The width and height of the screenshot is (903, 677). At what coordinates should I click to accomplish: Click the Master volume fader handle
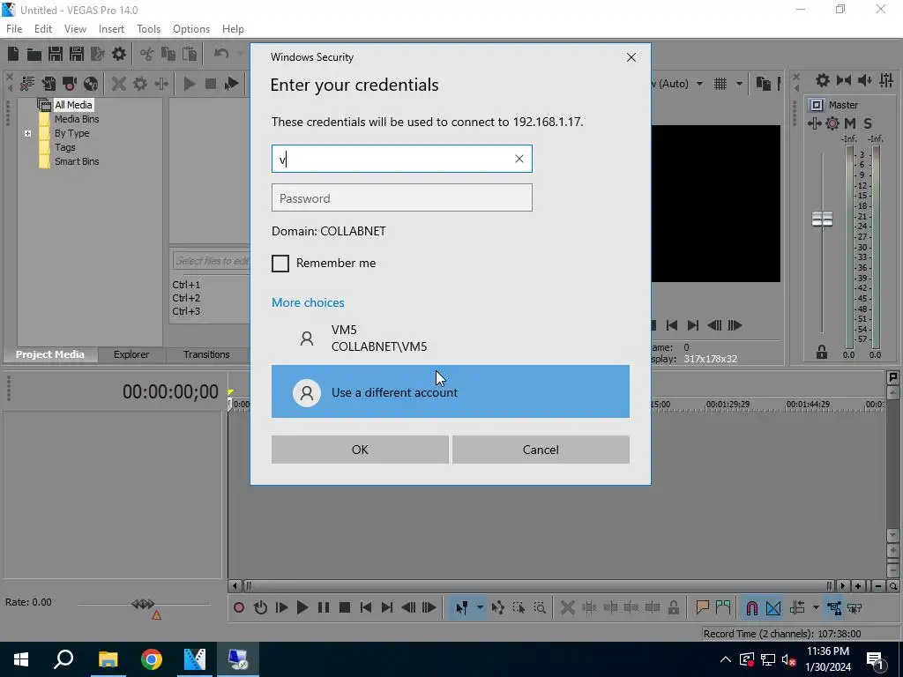tap(822, 219)
